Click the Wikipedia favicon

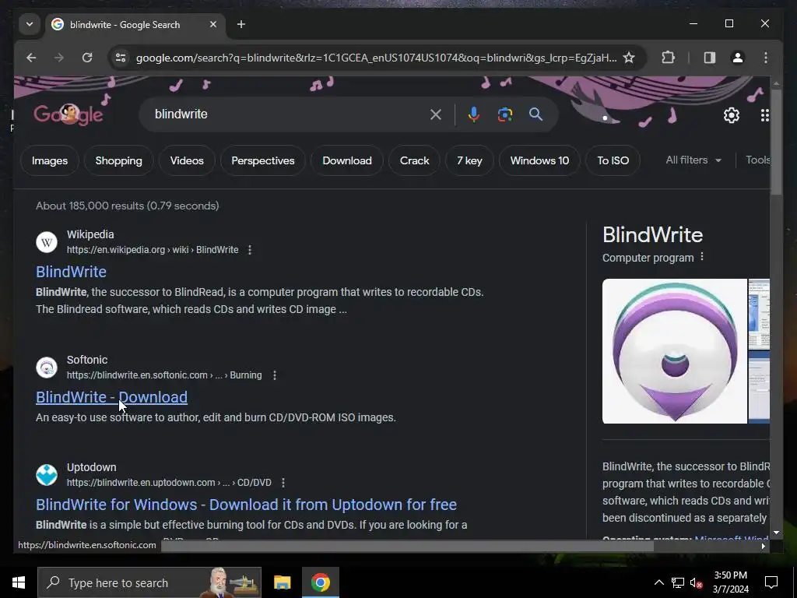click(x=47, y=242)
